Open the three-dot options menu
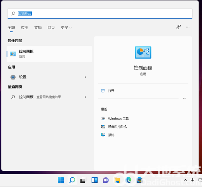This screenshot has height=187, width=202. (188, 27)
